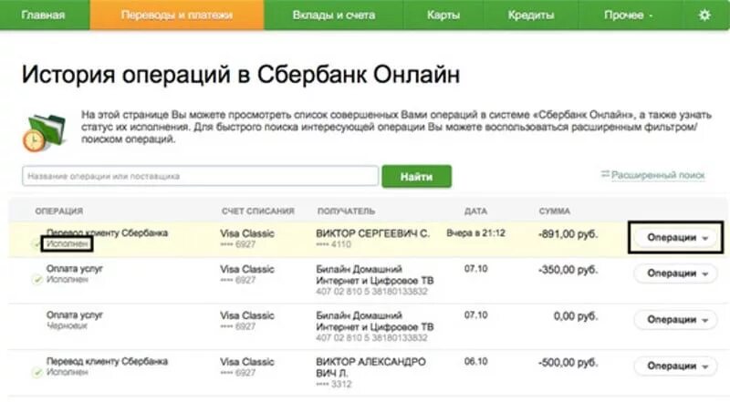Click the page heading История операций
Screen dimensions: 730x402
pyautogui.click(x=241, y=75)
